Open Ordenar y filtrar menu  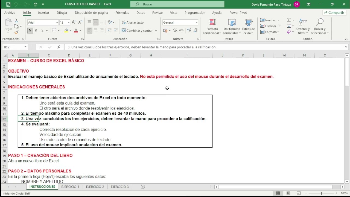point(303,27)
